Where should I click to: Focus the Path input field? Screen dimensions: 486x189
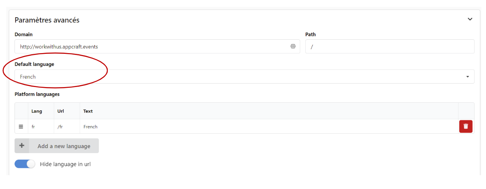click(x=390, y=47)
